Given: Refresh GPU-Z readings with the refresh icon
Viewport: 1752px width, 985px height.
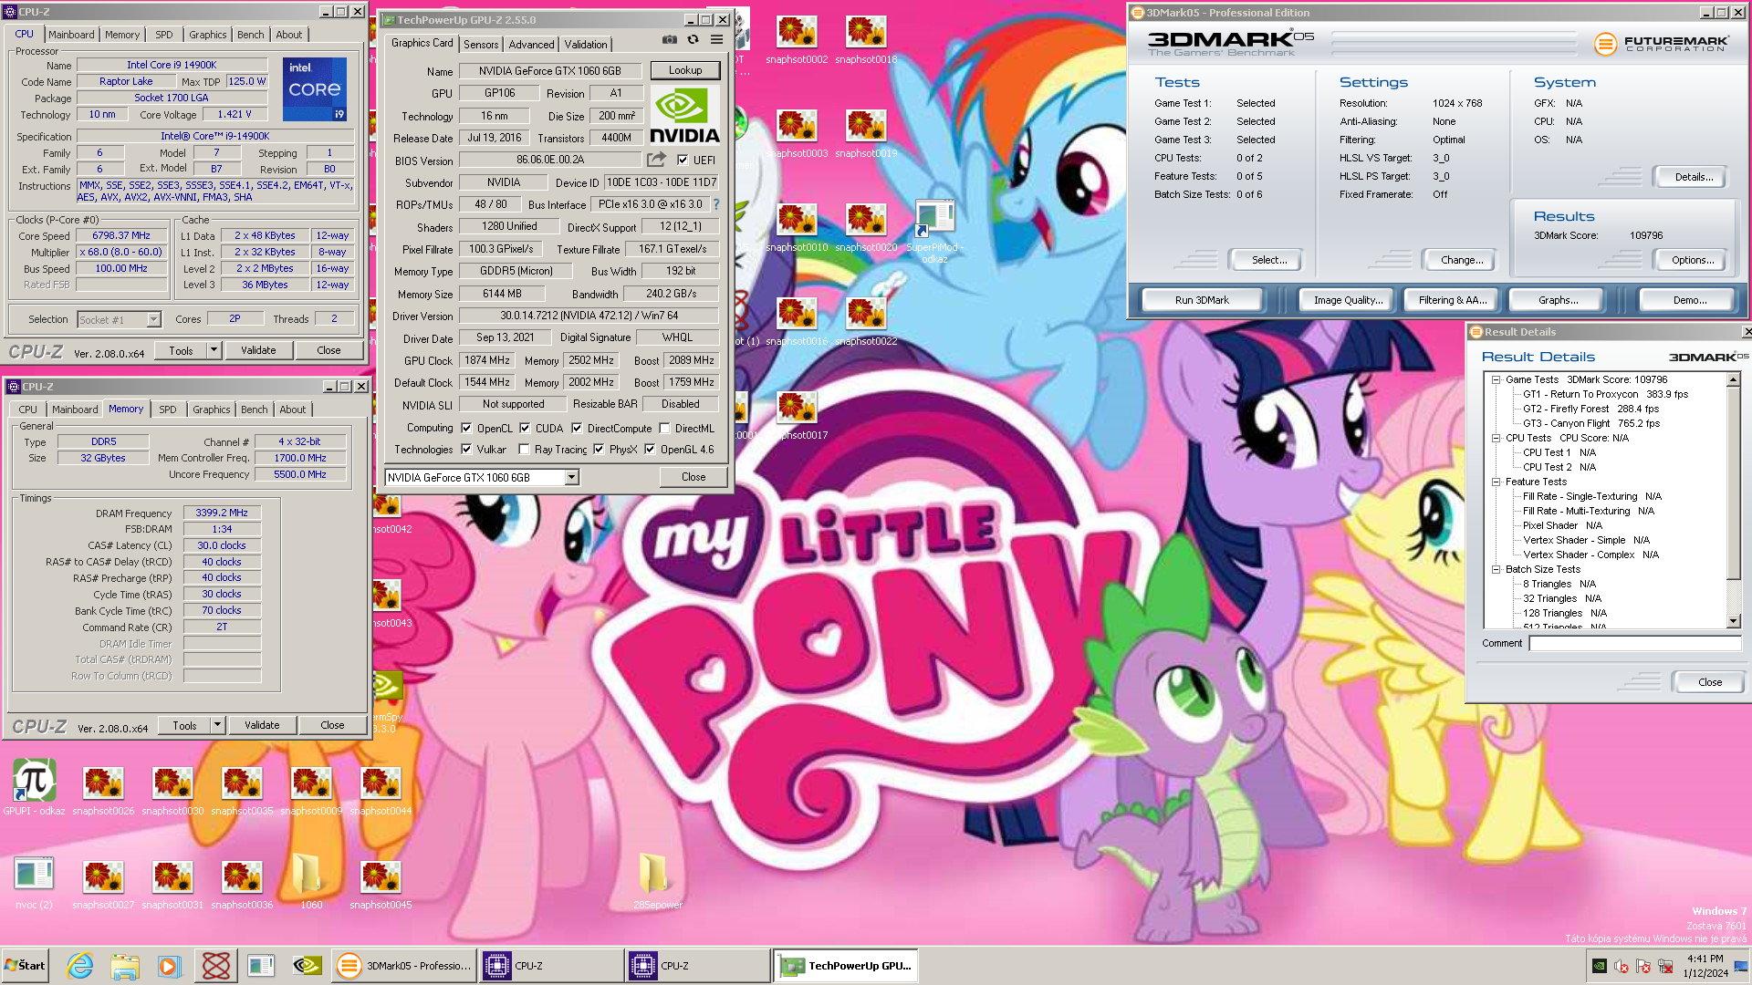Looking at the screenshot, I should 693,40.
